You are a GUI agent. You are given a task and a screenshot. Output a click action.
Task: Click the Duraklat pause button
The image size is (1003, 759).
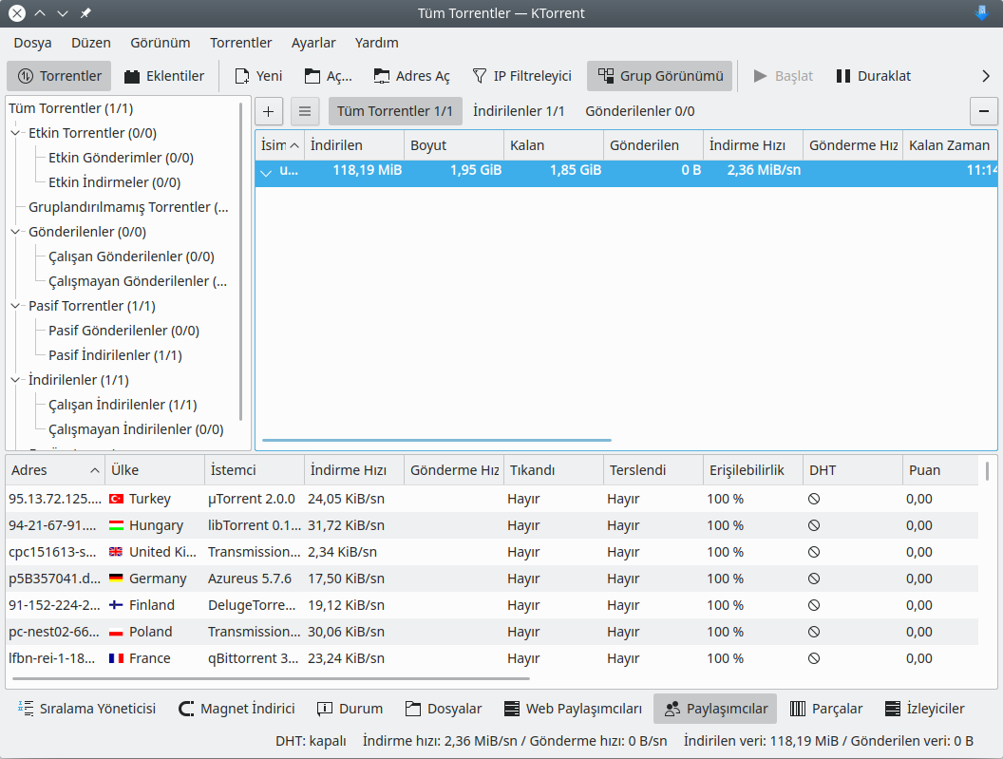(873, 76)
